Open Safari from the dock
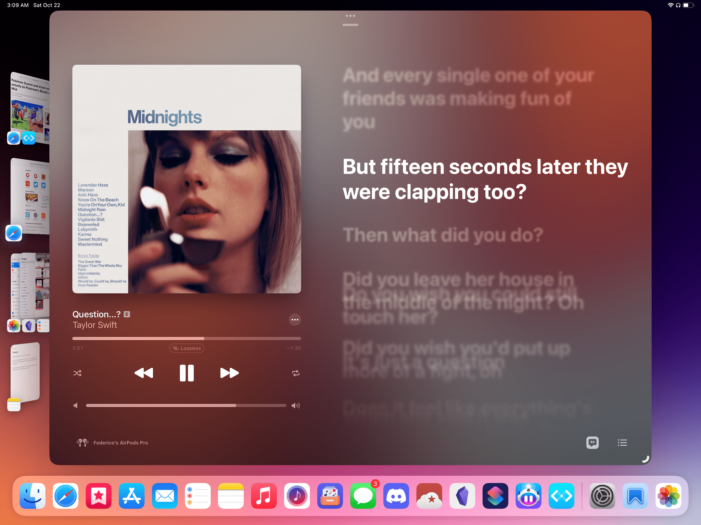Screen dimensions: 701x525 tap(66, 496)
